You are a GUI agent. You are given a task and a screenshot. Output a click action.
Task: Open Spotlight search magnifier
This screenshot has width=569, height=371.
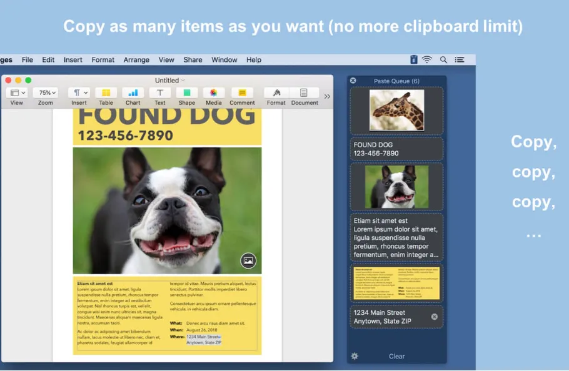point(443,60)
